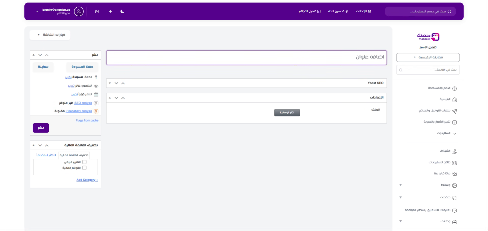Click the Purge from cache link
This screenshot has width=488, height=231.
[87, 121]
